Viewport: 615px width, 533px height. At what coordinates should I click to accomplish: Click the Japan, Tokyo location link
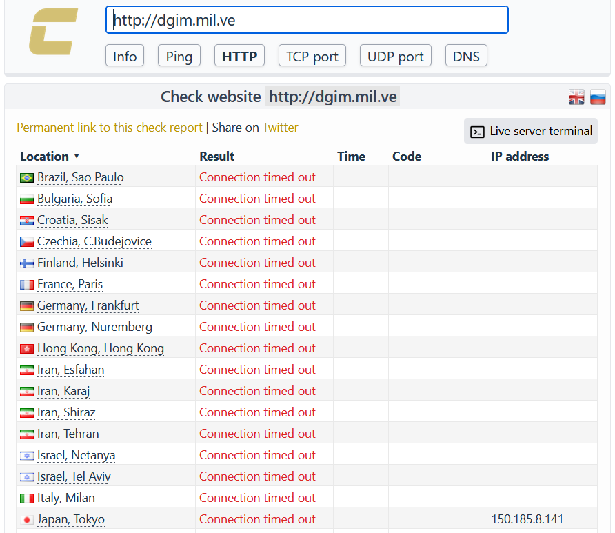point(71,519)
